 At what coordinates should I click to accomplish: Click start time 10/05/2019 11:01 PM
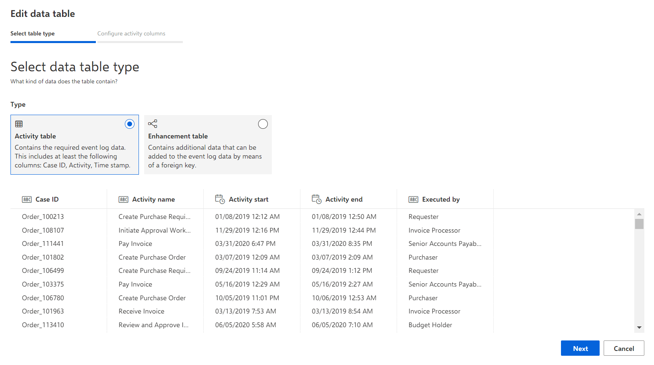coord(247,298)
